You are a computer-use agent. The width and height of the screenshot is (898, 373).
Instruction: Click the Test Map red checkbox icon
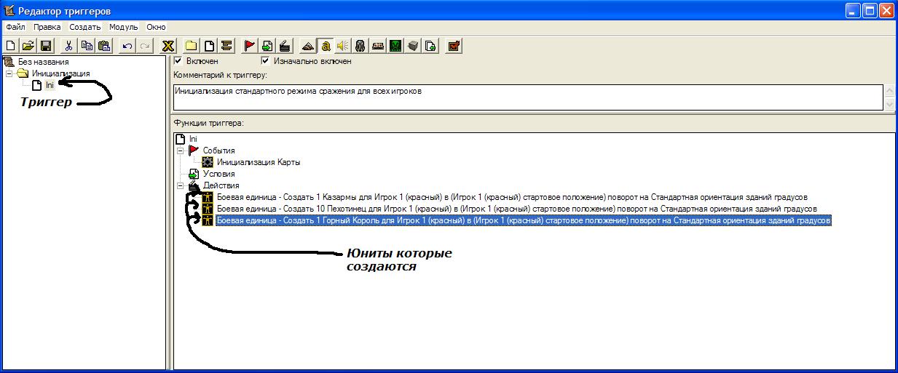point(454,46)
